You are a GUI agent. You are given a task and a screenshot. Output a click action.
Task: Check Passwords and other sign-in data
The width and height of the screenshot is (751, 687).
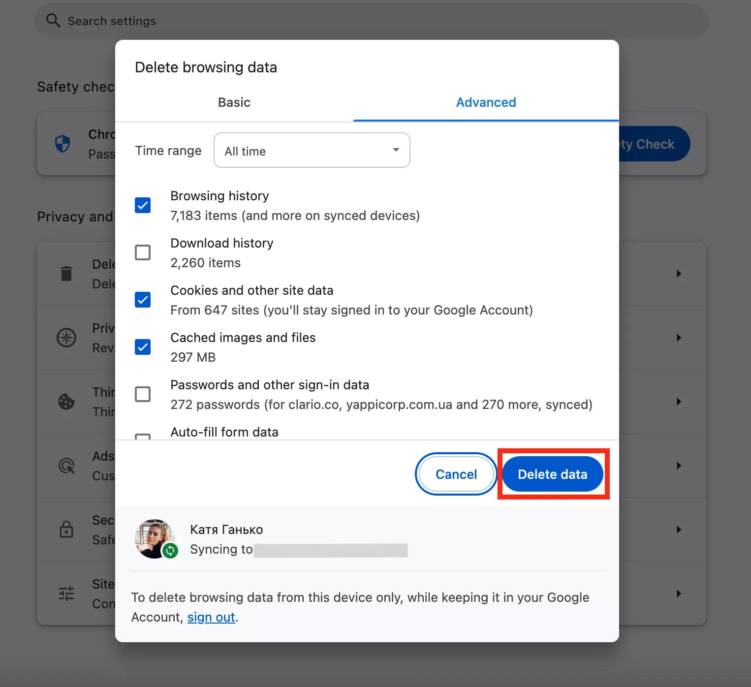tap(143, 394)
